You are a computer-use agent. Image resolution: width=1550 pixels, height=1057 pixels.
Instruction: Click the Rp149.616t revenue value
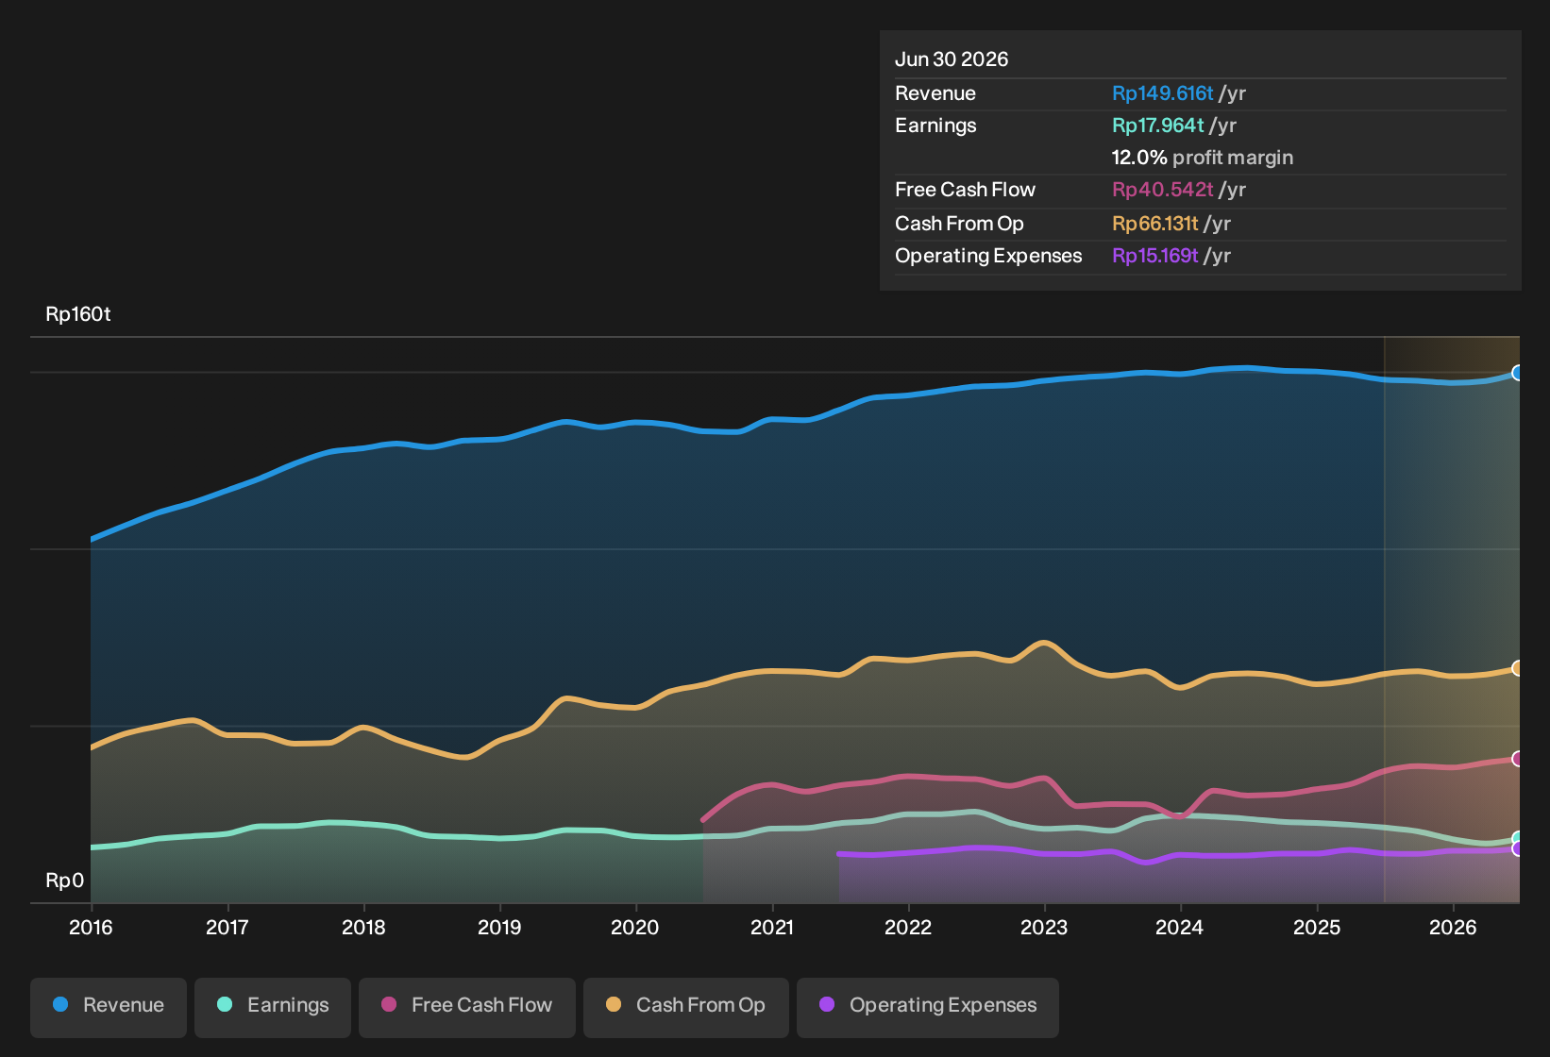pyautogui.click(x=1162, y=93)
